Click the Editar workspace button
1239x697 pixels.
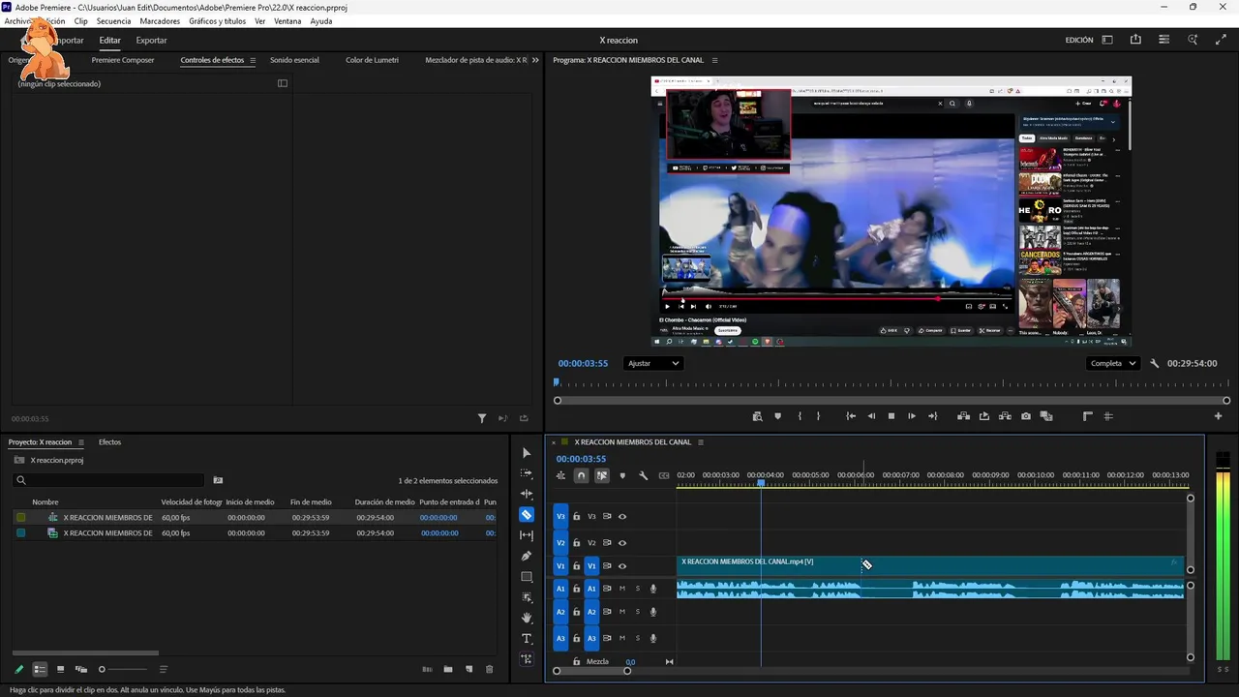pyautogui.click(x=109, y=41)
